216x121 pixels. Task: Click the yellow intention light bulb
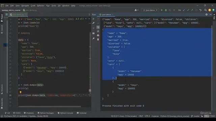[x=21, y=92]
